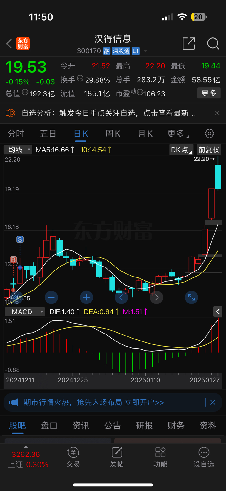226x491 pixels.
Task: Tap the 换手 info icon
Action: tap(80, 78)
